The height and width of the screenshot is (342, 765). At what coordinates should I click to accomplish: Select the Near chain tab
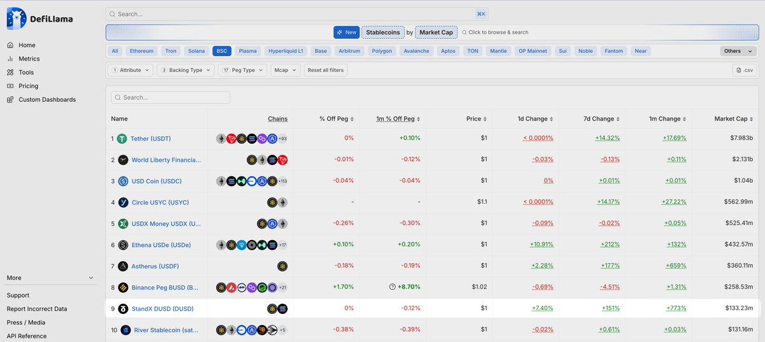(x=641, y=51)
